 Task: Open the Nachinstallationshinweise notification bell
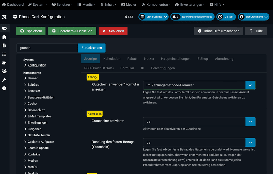coord(192,17)
